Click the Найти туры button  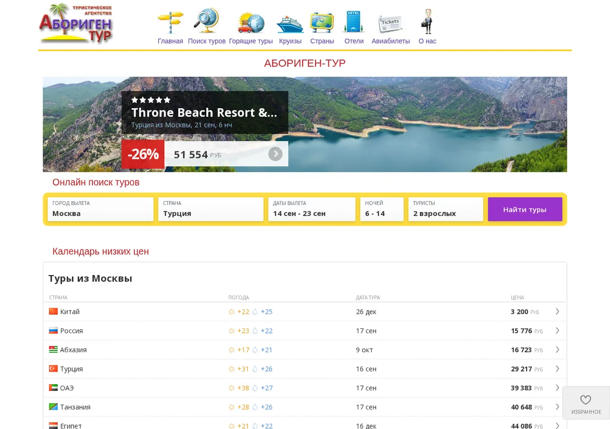[x=525, y=209]
